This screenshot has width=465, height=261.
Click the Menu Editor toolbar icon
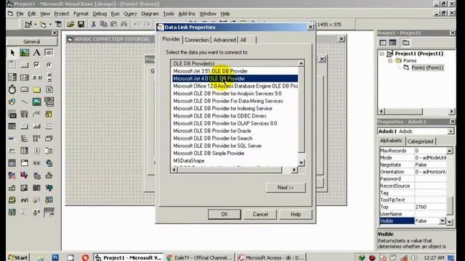tap(58, 24)
